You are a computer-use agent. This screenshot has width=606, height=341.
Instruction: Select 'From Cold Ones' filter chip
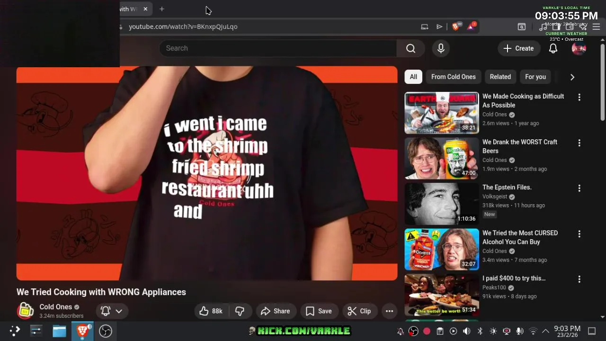click(453, 77)
